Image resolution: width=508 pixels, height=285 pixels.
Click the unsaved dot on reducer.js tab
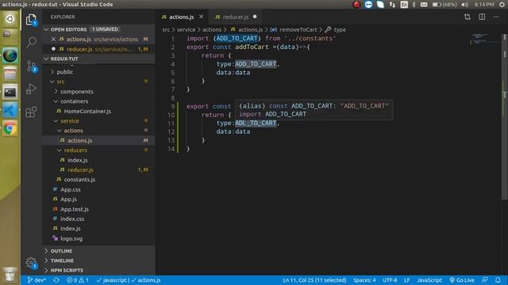pyautogui.click(x=255, y=17)
